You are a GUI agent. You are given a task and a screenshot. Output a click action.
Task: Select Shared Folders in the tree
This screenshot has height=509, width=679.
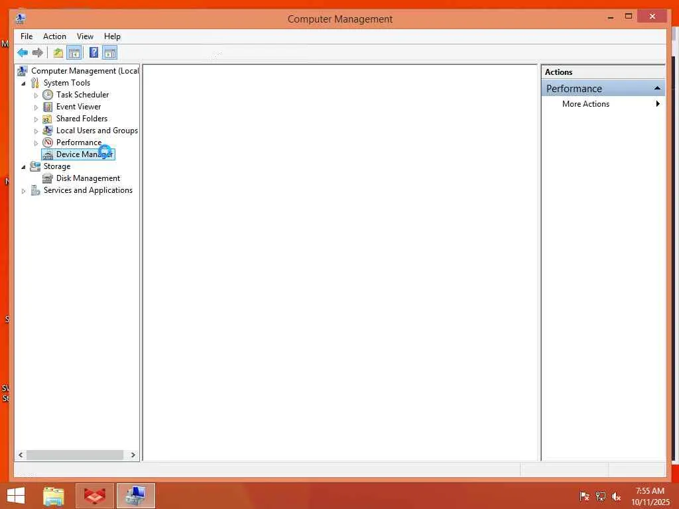click(x=82, y=119)
